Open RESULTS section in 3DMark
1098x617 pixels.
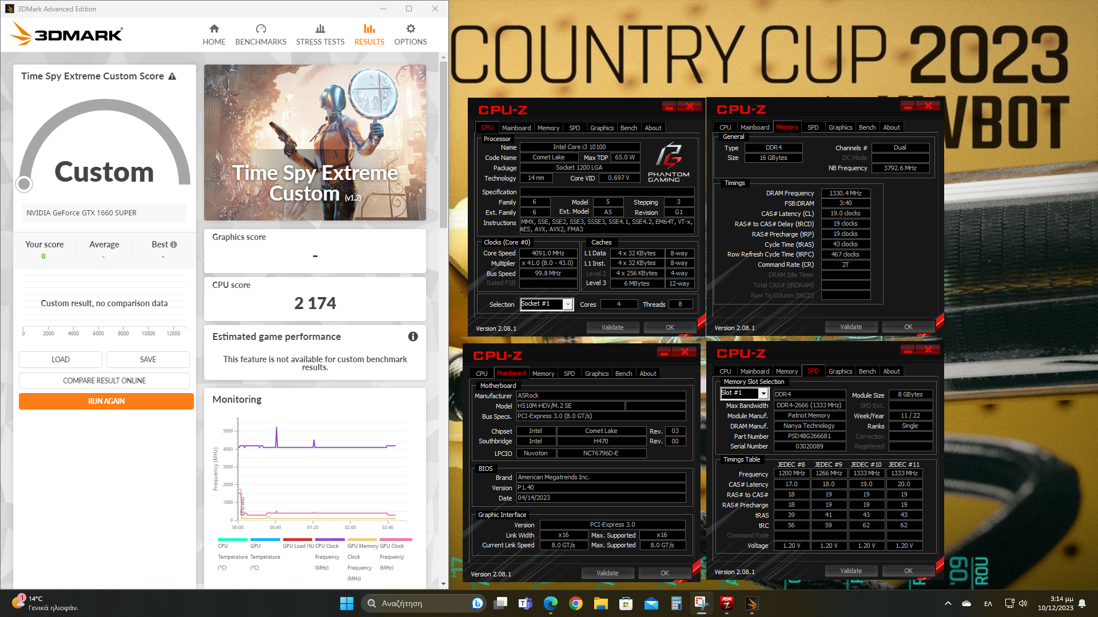click(x=369, y=35)
